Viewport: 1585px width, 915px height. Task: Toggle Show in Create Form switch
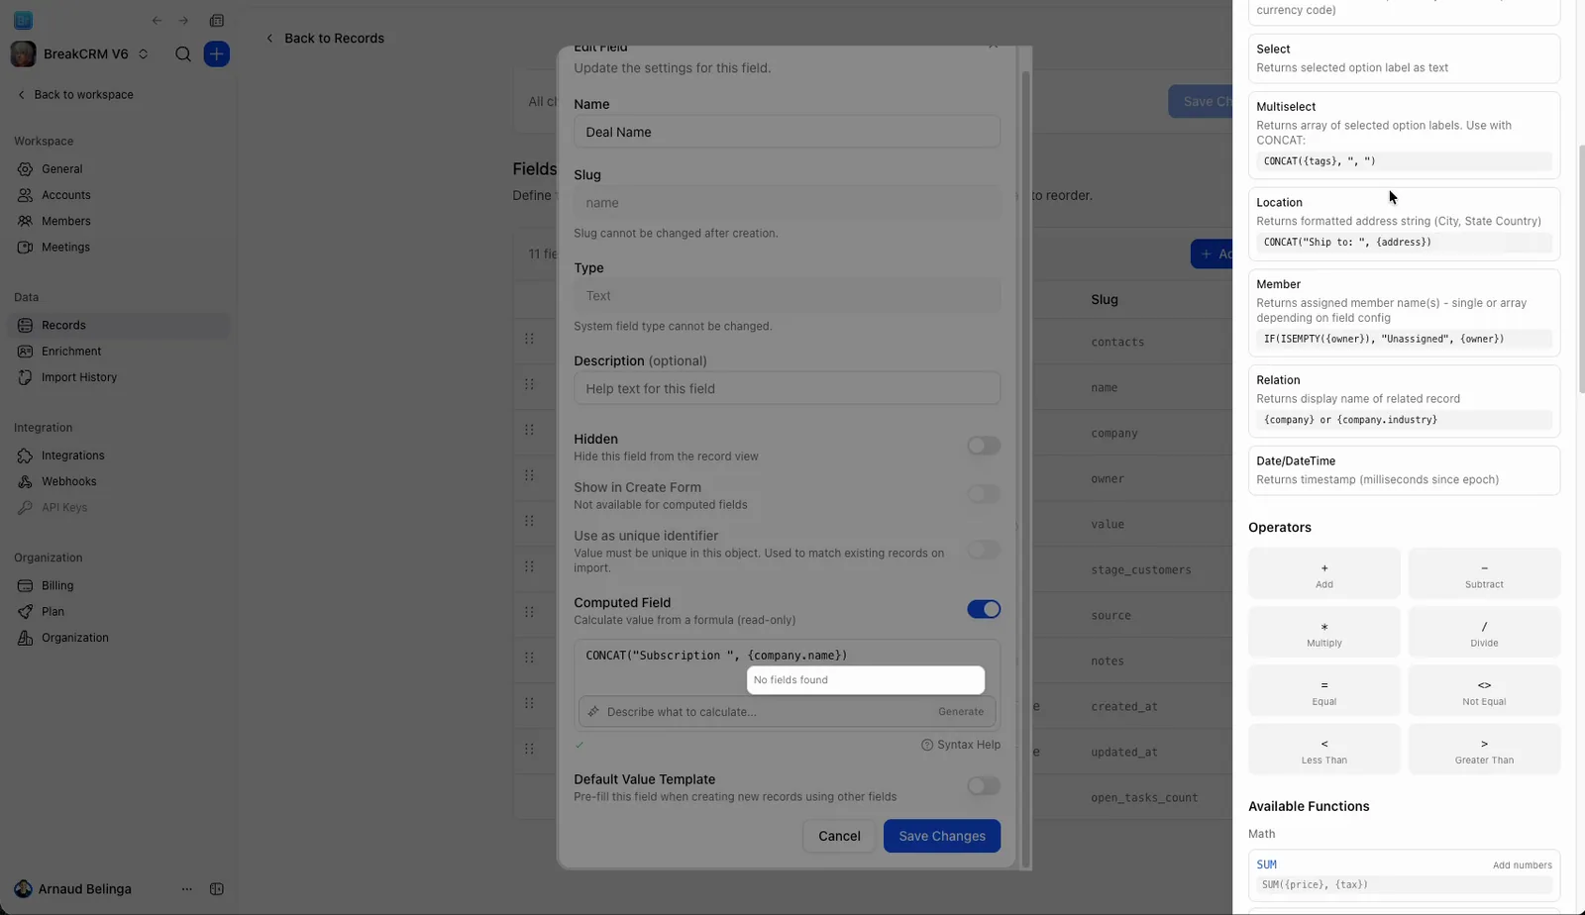pos(984,494)
